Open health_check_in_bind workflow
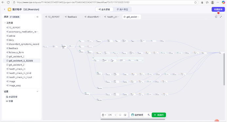Viewport: 227px width, 122px height. pos(21,73)
